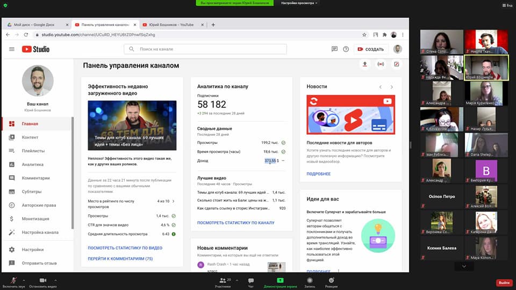The image size is (516, 290).
Task: Click ПОСМОТРЕТЬ СТАТИСТИКУ ПО ВИДЕО link
Action: (x=125, y=248)
